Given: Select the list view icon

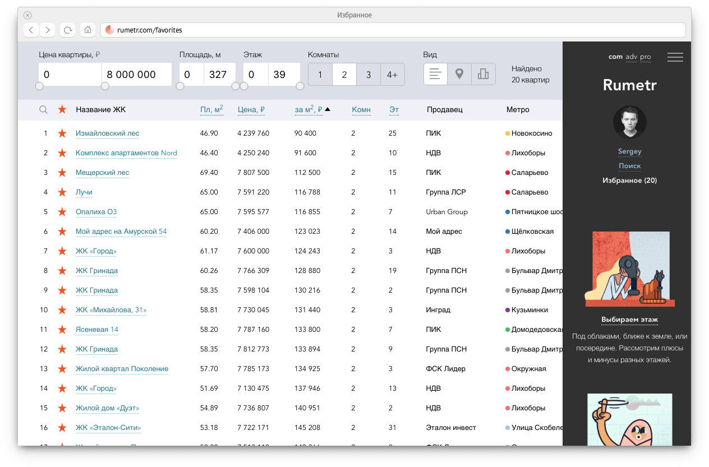Looking at the screenshot, I should pos(435,74).
